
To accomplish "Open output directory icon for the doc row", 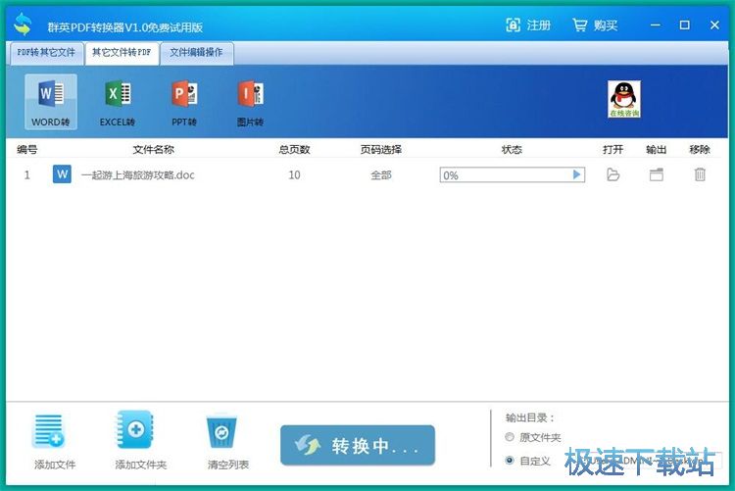I will tap(657, 174).
